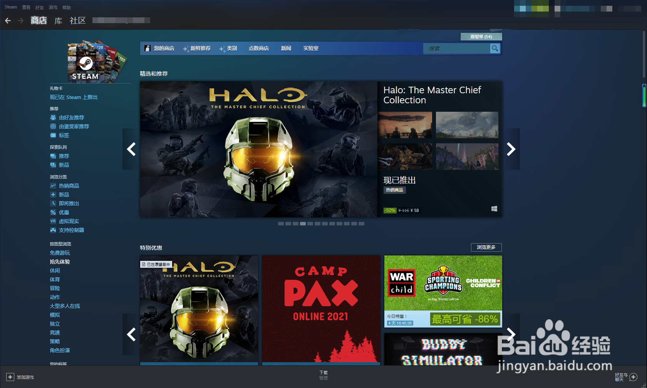The image size is (647, 388).
Task: Go back with the left arrow
Action: point(8,20)
